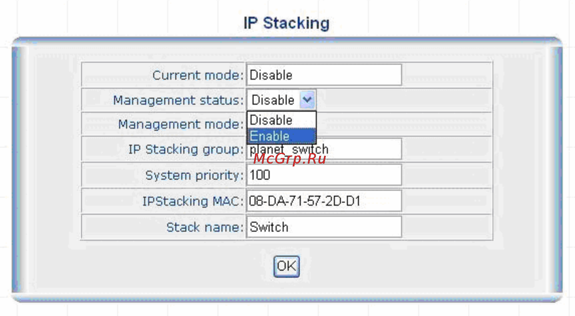The height and width of the screenshot is (316, 575).
Task: Click the System priority label
Action: [194, 175]
